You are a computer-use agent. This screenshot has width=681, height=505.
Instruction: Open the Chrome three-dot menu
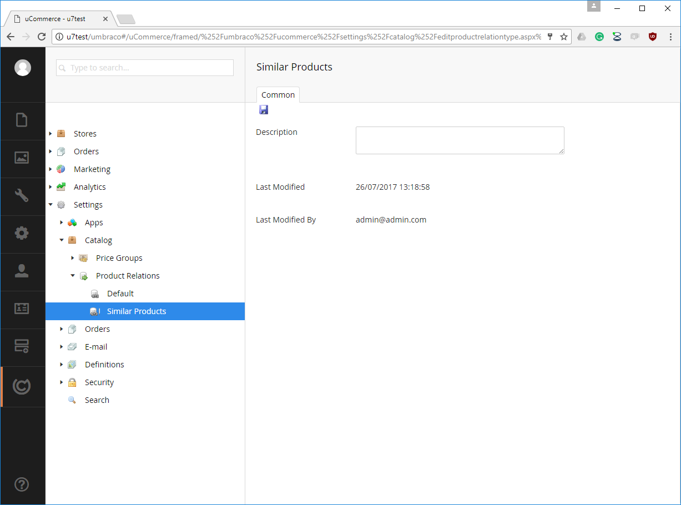click(670, 37)
